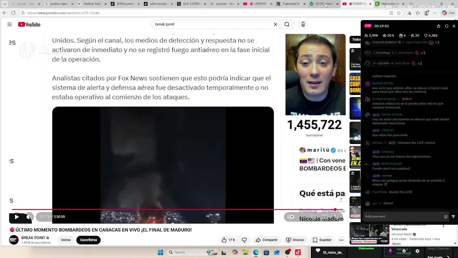
Task: Open BREAK POINT channel name
Action: point(33,238)
